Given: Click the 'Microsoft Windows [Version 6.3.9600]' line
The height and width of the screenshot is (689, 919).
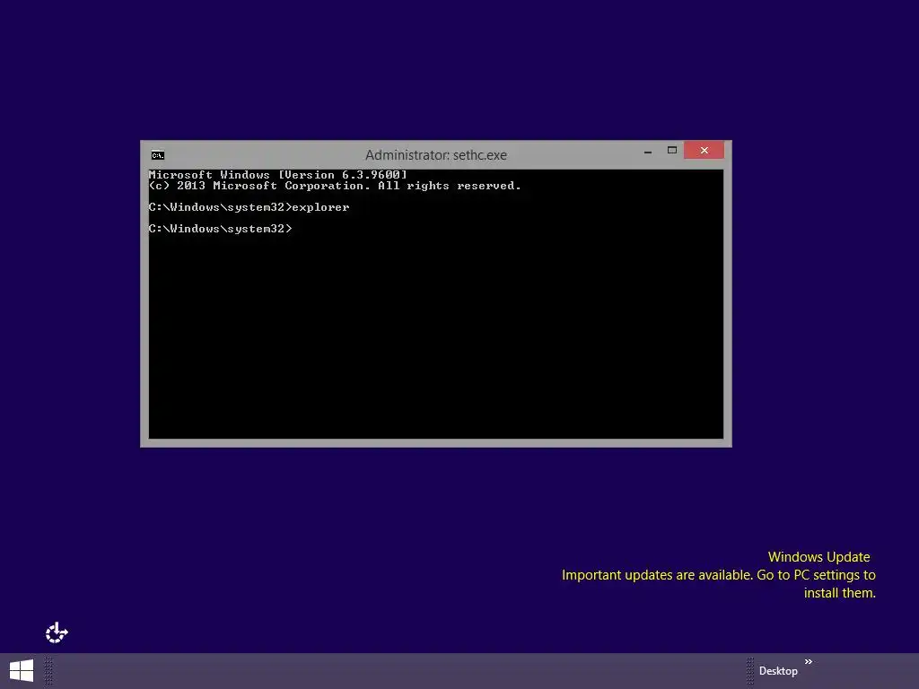Looking at the screenshot, I should tap(278, 175).
